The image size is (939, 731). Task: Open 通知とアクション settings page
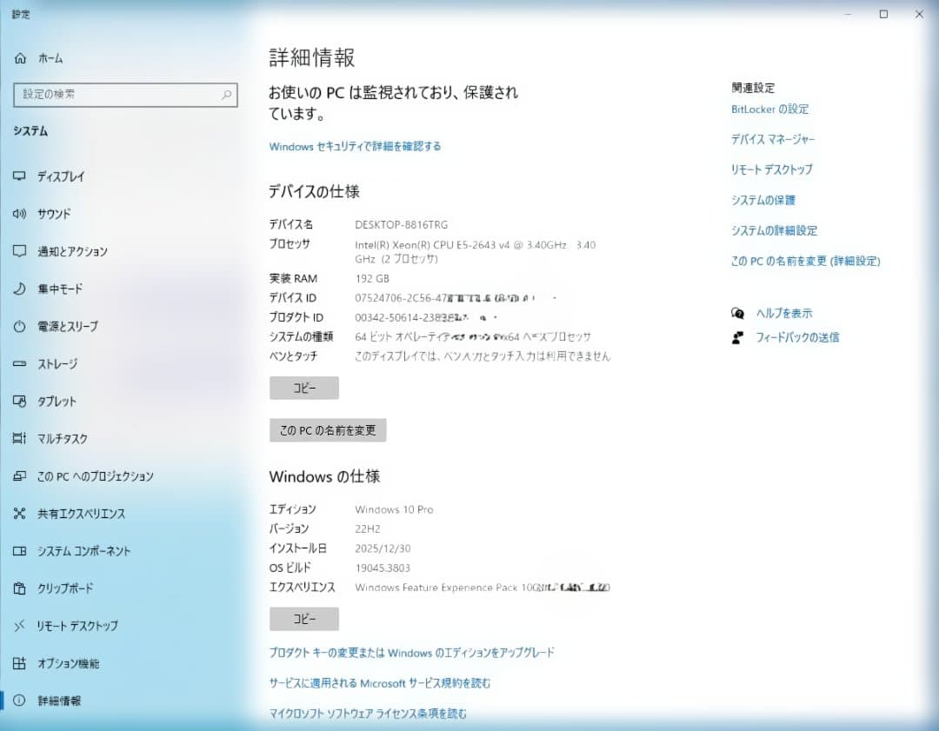pyautogui.click(x=72, y=251)
